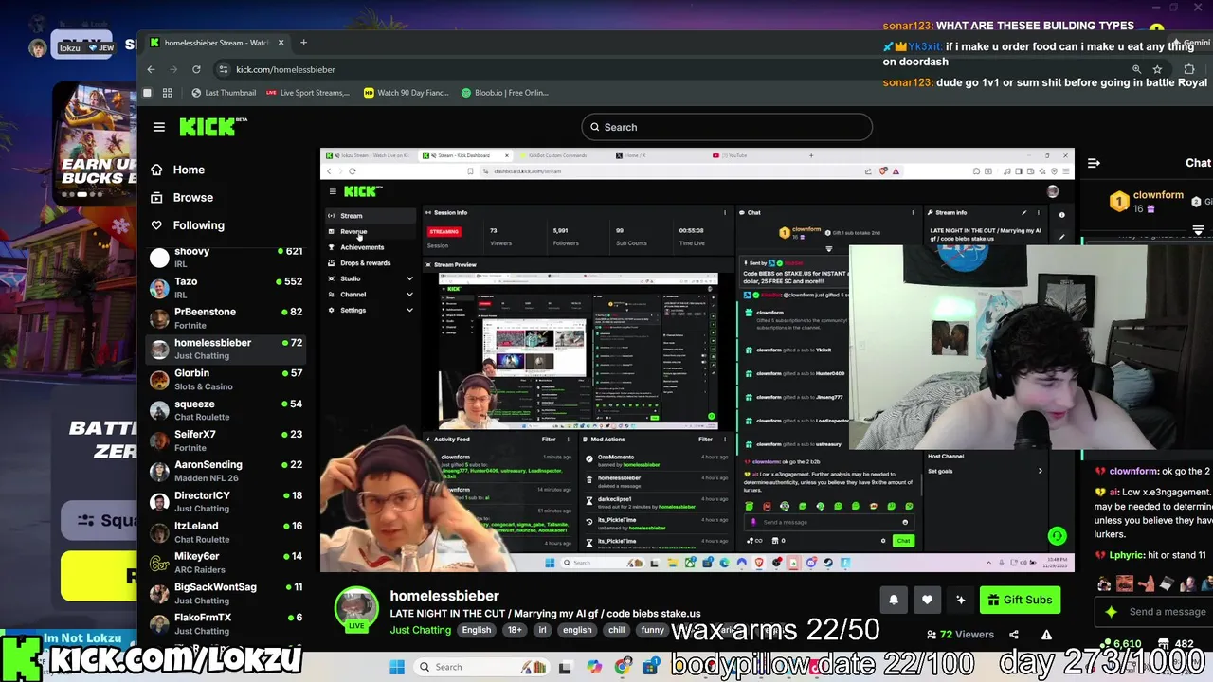Open the Live Sport Streams bookmark
Screen dimensions: 1213x682
[308, 93]
